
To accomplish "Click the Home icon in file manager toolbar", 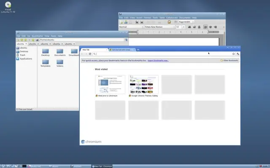I will tap(37, 40).
